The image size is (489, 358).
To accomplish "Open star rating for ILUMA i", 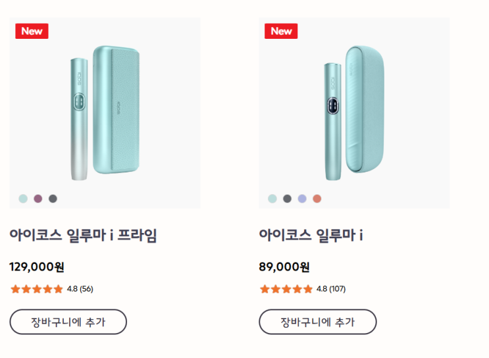I will 286,289.
